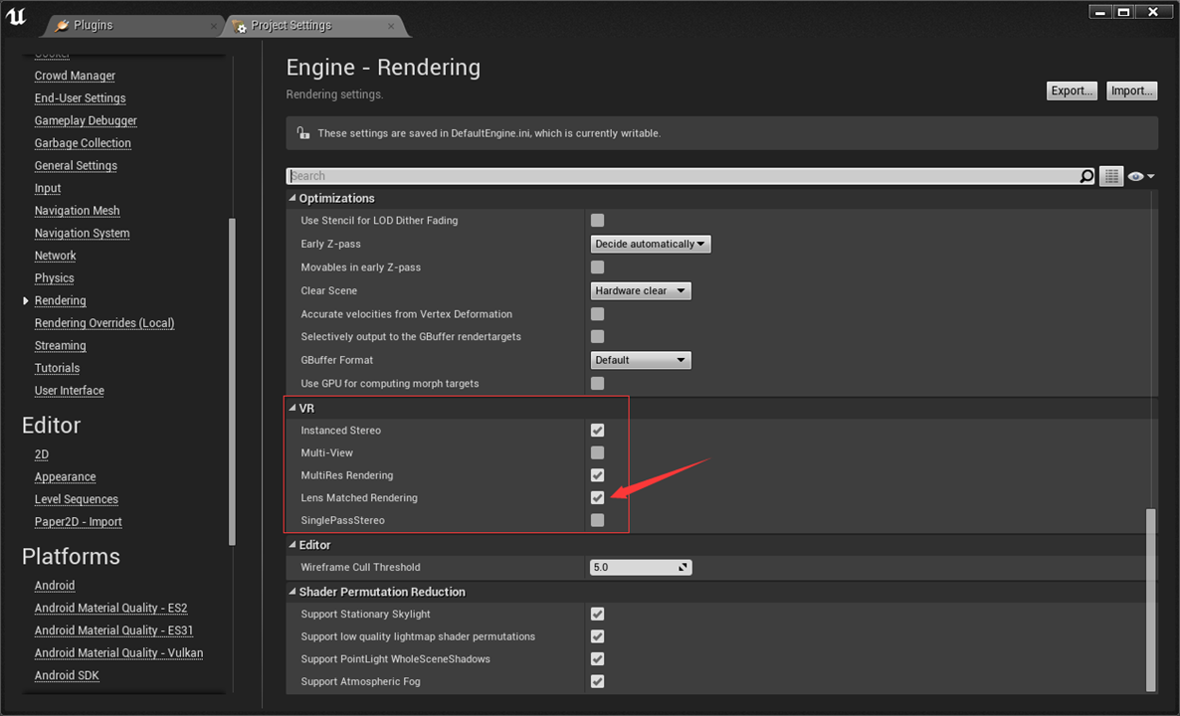Open the Clear Scene Hardware clear dropdown

(x=640, y=290)
